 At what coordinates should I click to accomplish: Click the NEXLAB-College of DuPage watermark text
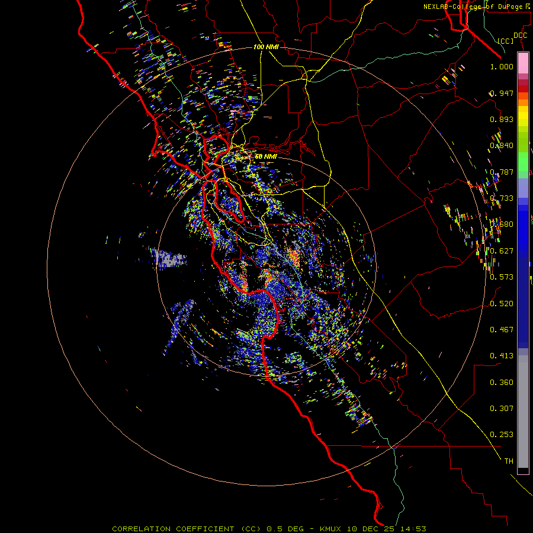pos(476,7)
